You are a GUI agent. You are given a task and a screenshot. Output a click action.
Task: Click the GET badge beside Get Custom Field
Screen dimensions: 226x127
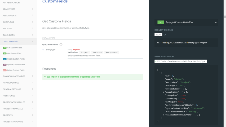click(x=5, y=53)
